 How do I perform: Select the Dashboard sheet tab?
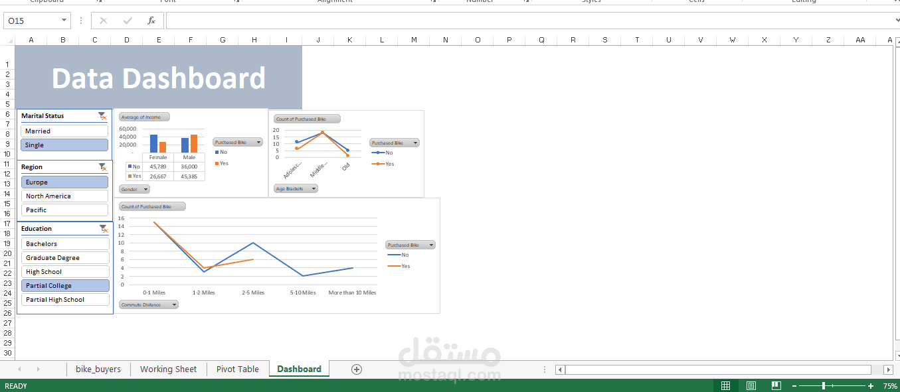299,369
